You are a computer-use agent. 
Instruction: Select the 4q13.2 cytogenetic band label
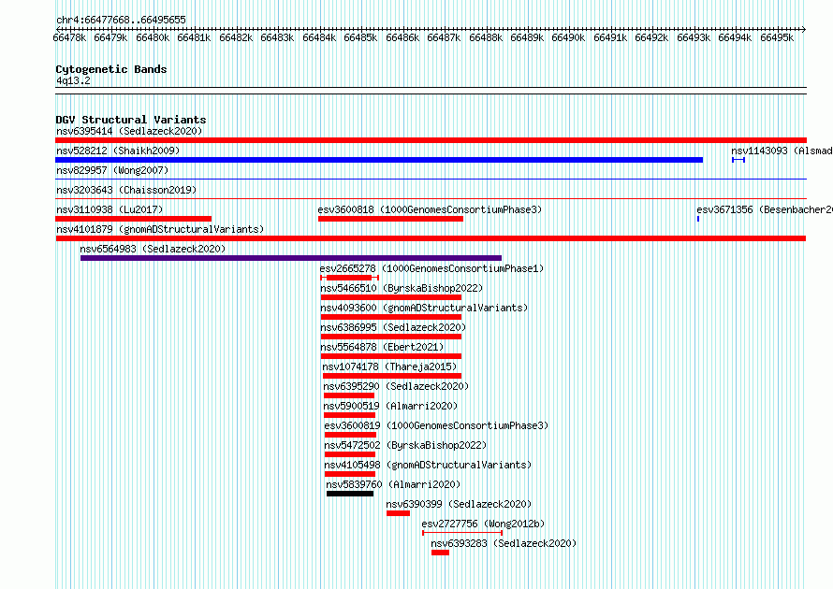[x=73, y=80]
